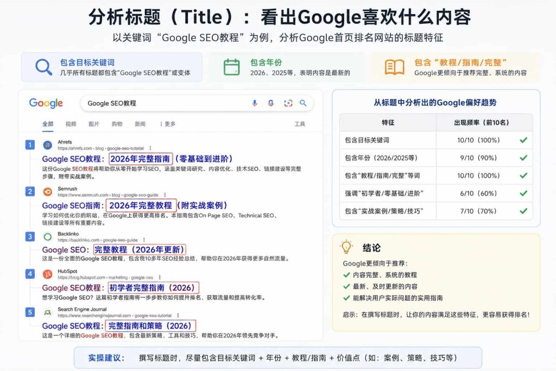Open the Search Engine Journal 完整指南和策略 title
Image resolution: width=556 pixels, height=371 pixels.
[x=119, y=325]
